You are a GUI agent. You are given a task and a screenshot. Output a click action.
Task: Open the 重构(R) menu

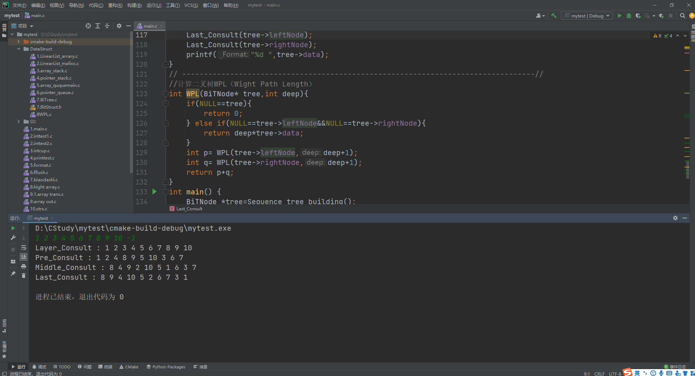115,5
